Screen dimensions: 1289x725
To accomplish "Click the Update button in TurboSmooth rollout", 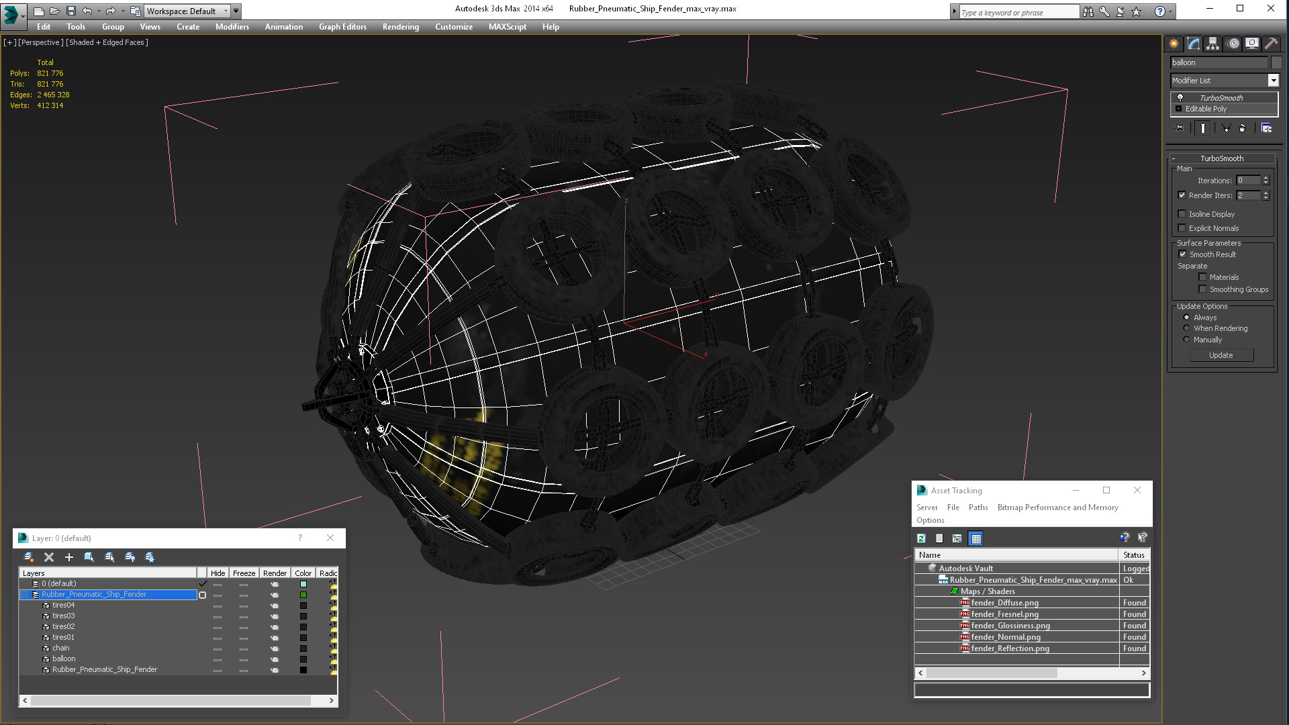I will click(x=1221, y=355).
